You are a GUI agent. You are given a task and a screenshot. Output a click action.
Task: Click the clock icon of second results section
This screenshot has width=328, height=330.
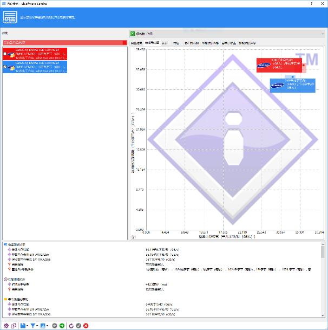tap(5, 279)
